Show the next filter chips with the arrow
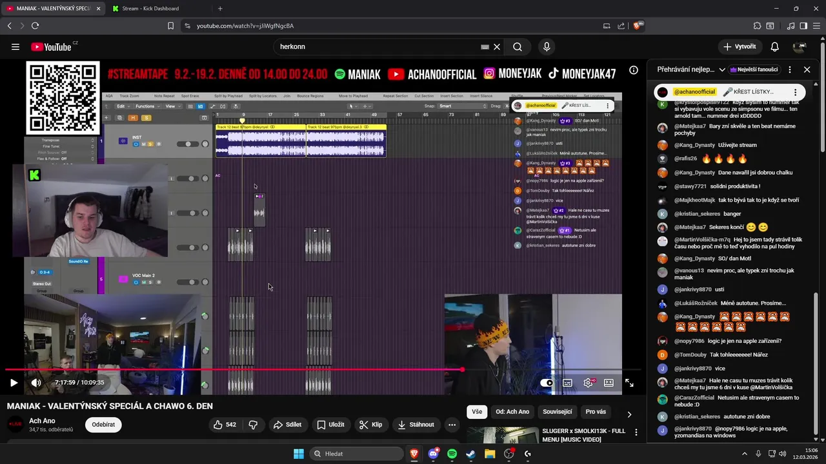This screenshot has height=464, width=826. tap(629, 414)
